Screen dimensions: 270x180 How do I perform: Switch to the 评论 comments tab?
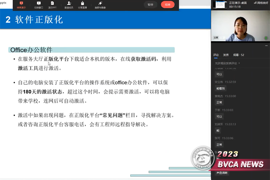click(x=216, y=55)
